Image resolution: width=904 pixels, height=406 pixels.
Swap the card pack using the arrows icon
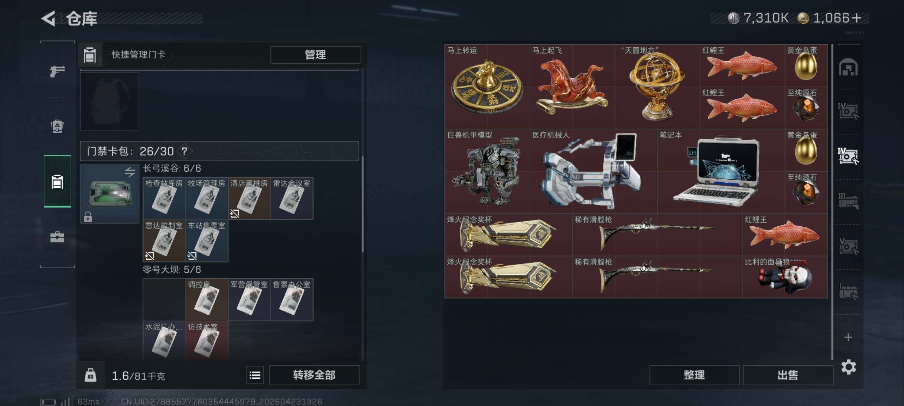pyautogui.click(x=130, y=172)
